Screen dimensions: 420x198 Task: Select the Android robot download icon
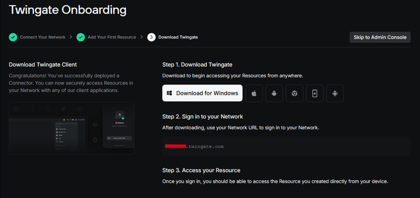tap(335, 93)
